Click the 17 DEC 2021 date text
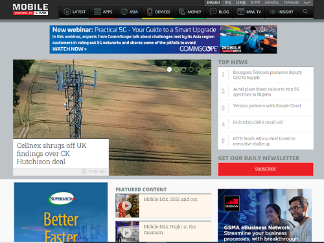This screenshot has width=324, height=243. click(97, 171)
